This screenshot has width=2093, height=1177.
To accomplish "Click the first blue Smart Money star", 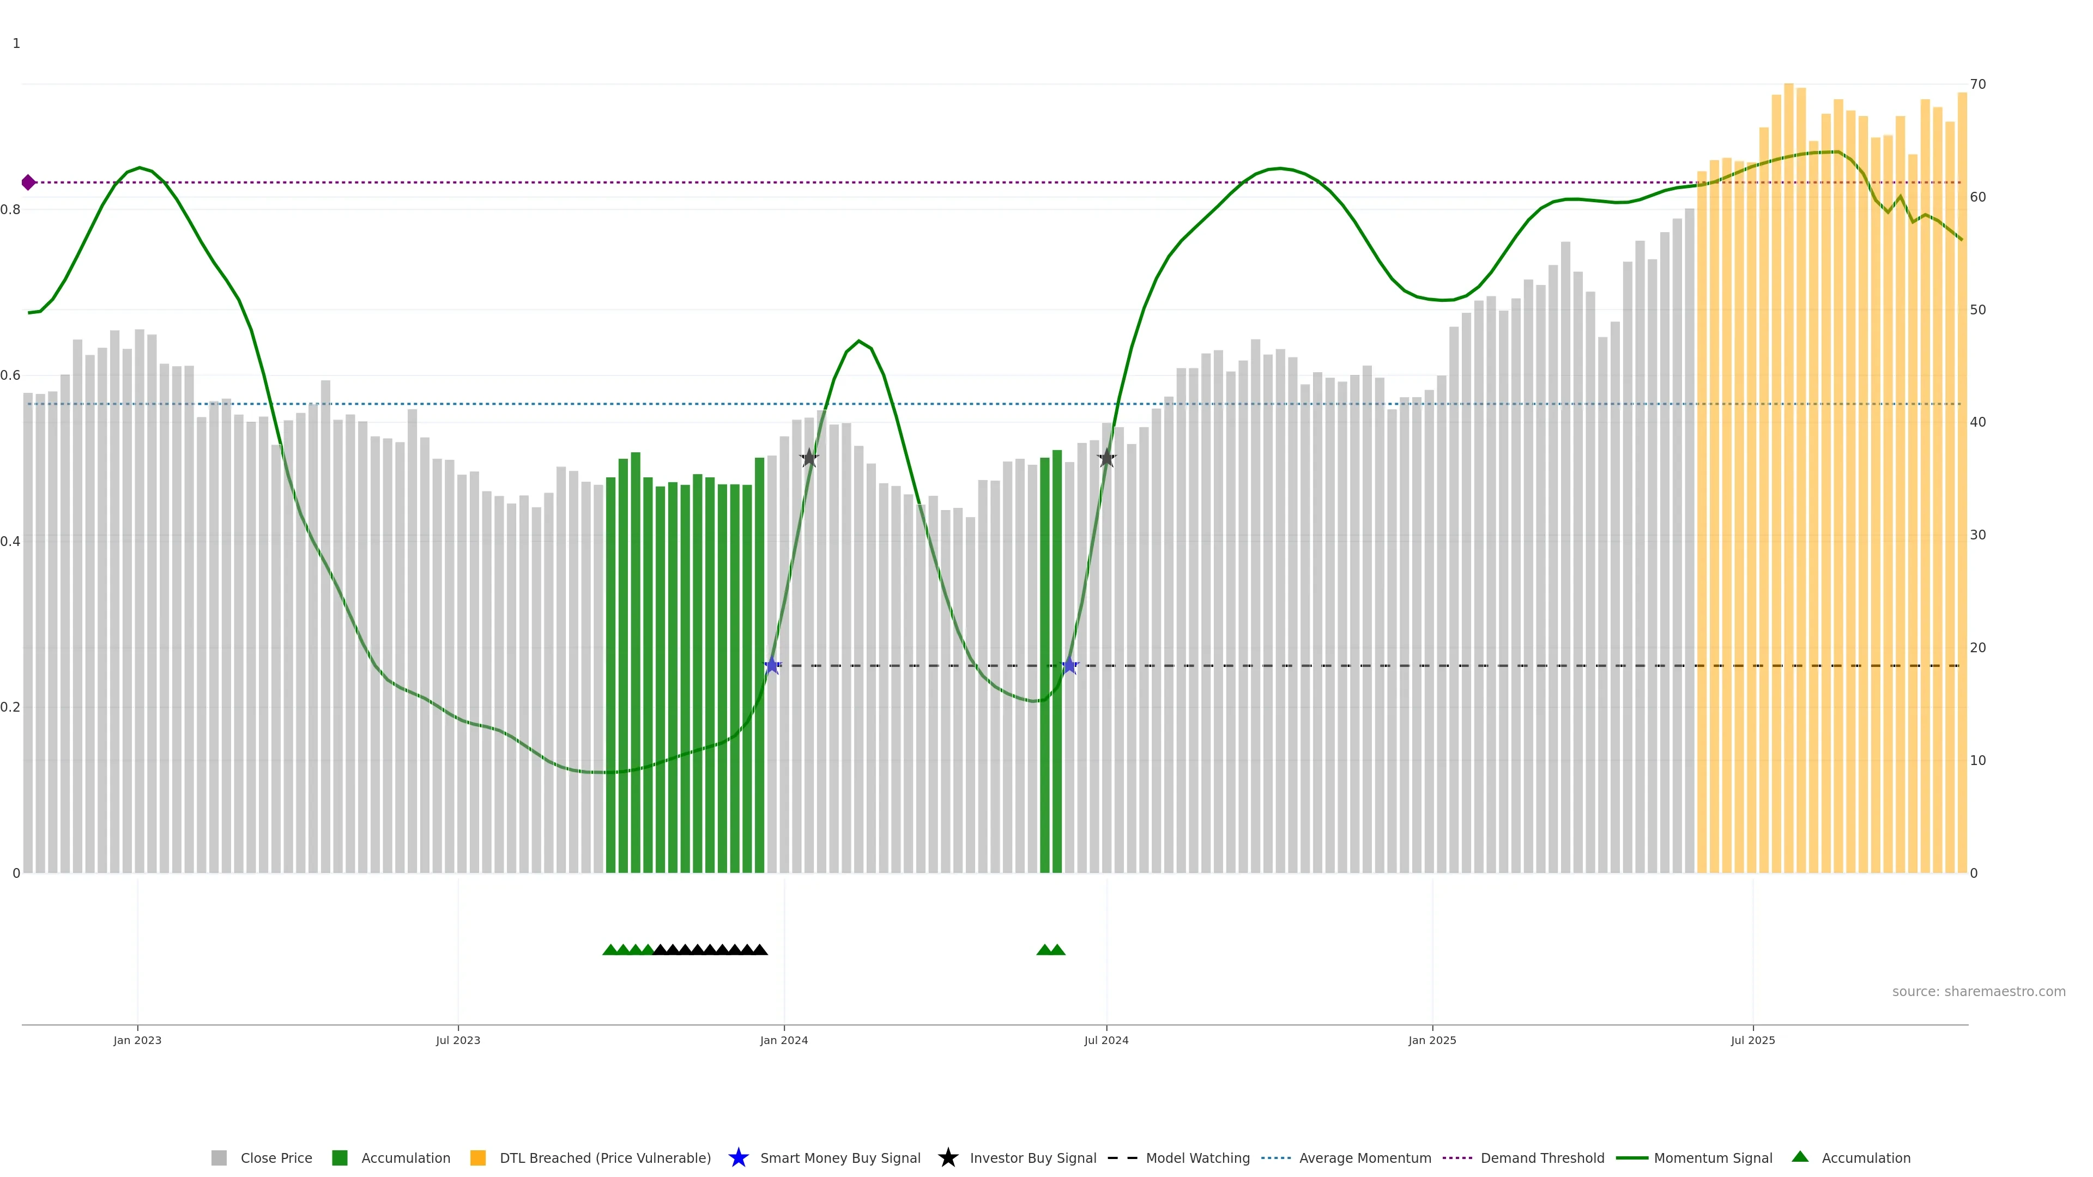I will pos(772,666).
